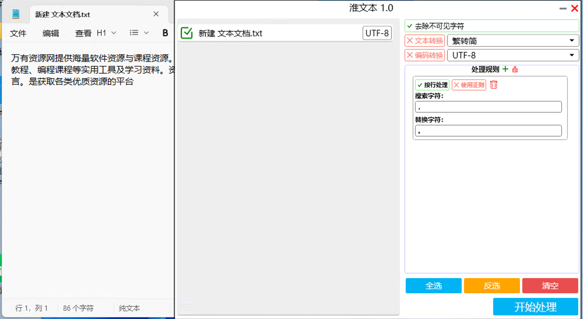Click the bold B icon in Notepad
Image resolution: width=583 pixels, height=319 pixels.
pos(165,33)
